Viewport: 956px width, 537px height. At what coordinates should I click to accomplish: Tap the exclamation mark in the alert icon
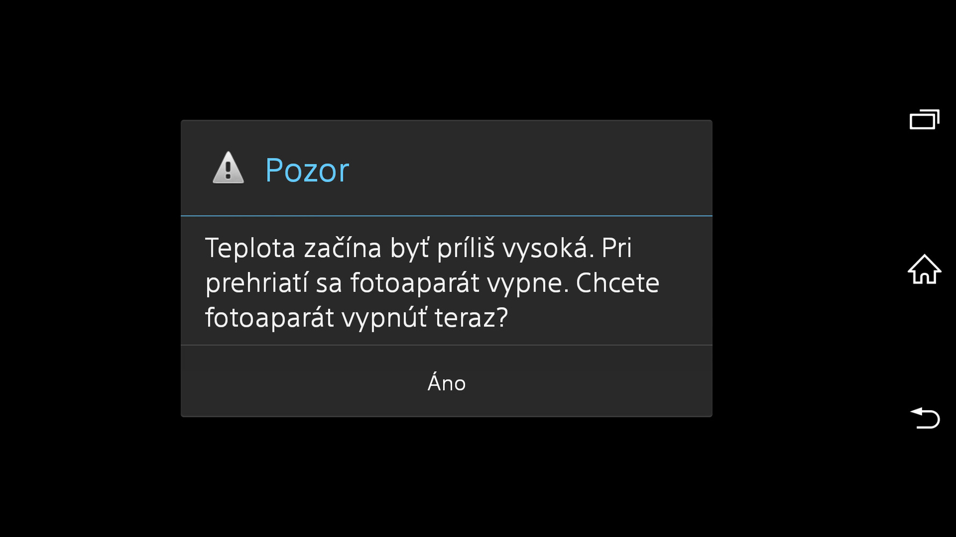(x=228, y=170)
